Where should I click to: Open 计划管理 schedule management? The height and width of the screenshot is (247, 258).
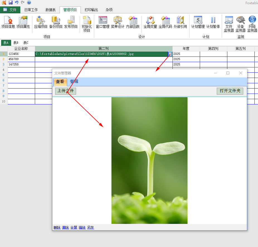point(198,22)
